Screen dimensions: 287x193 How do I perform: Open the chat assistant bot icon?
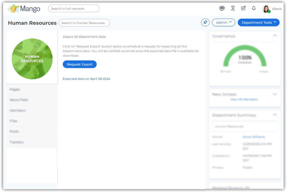pyautogui.click(x=222, y=8)
